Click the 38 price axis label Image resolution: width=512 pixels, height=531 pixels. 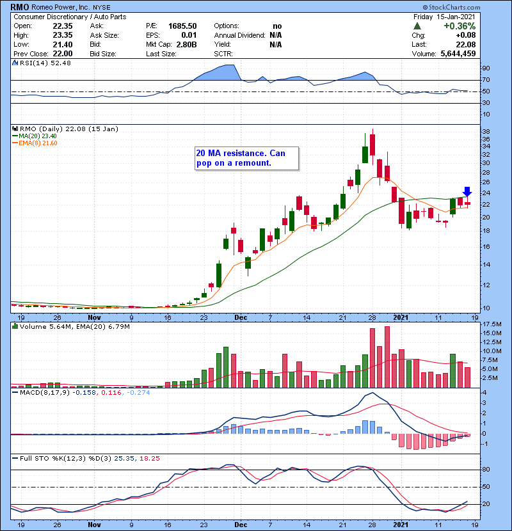[486, 132]
